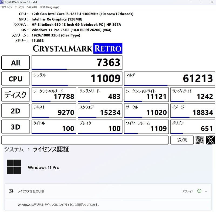Image resolution: width=216 pixels, height=216 pixels.
Task: Run the ディスク benchmark button
Action: tap(16, 95)
